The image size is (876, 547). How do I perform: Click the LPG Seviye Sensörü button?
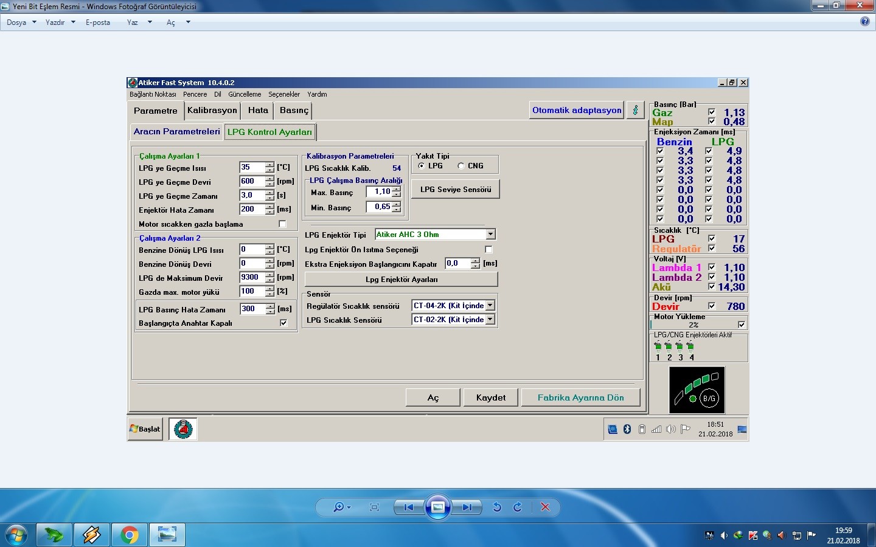456,189
